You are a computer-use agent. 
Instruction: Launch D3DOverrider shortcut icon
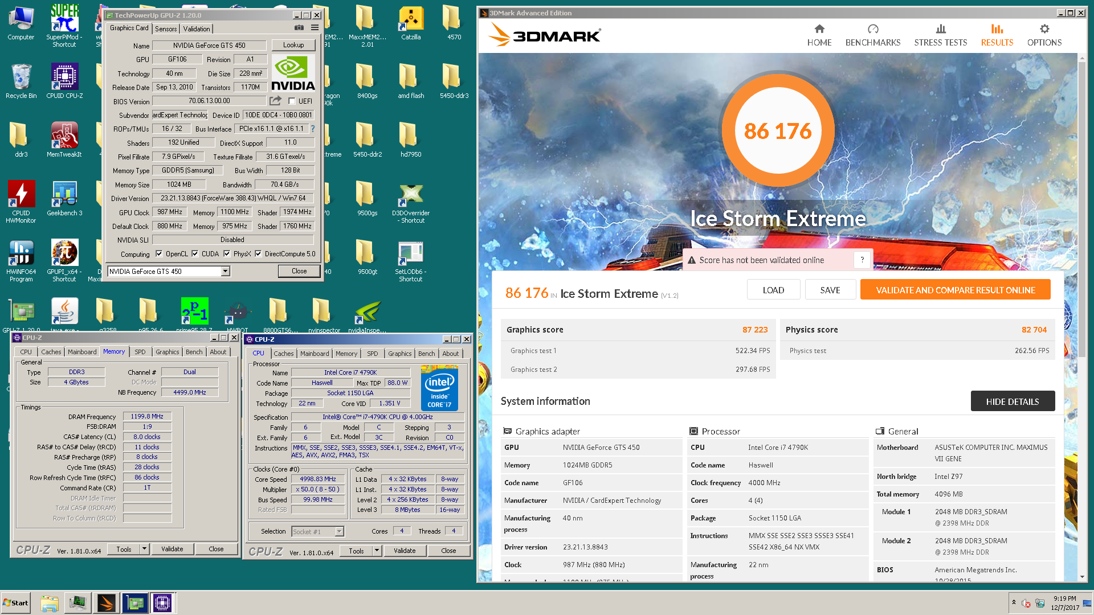tap(411, 203)
